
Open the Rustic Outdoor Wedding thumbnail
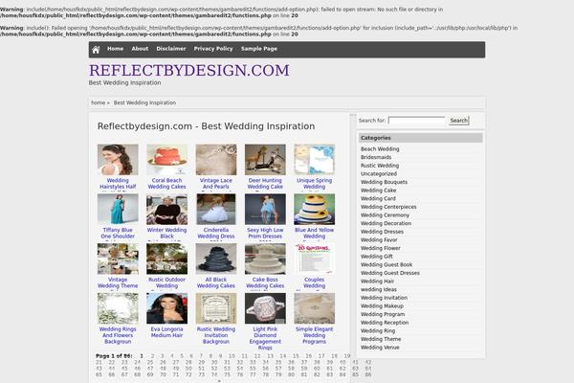[x=166, y=259]
